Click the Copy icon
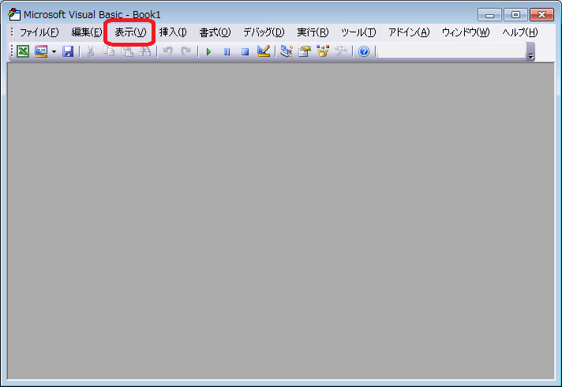562x387 pixels. tap(109, 51)
